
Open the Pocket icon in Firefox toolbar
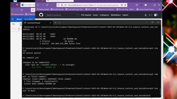tap(137, 5)
